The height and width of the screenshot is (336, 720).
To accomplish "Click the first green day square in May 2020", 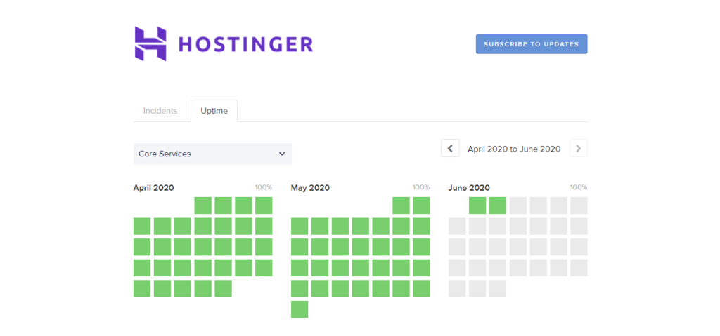I will click(401, 206).
